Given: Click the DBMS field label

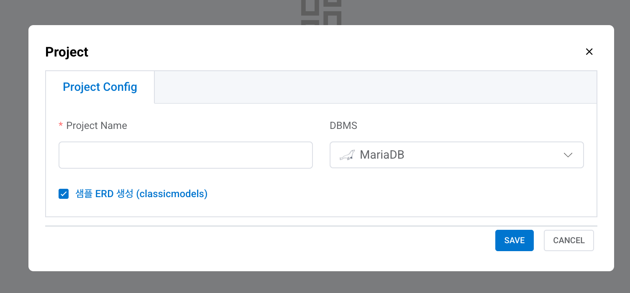Looking at the screenshot, I should coord(343,126).
